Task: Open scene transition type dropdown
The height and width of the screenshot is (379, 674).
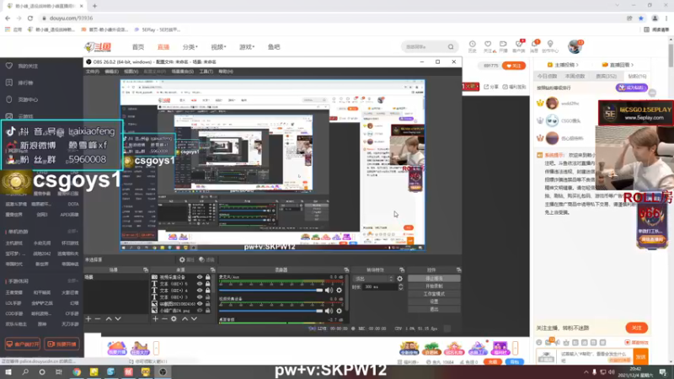Action: (x=373, y=279)
